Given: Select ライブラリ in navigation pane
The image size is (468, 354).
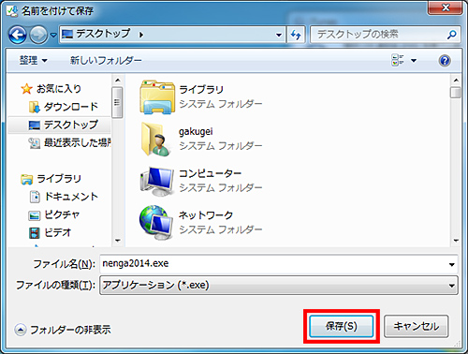Looking at the screenshot, I should (59, 179).
